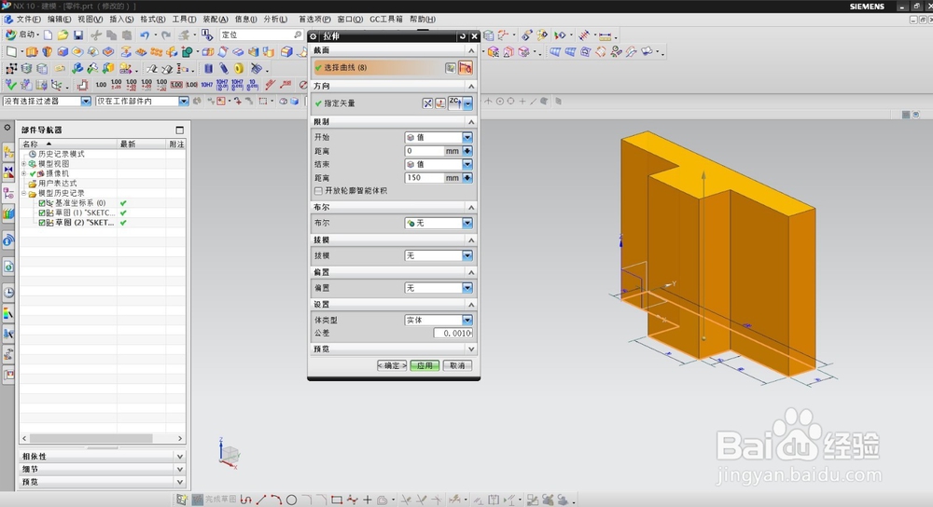Click the vector dialog icon beside 指定矢量
Viewport: 933px width, 507px height.
440,103
